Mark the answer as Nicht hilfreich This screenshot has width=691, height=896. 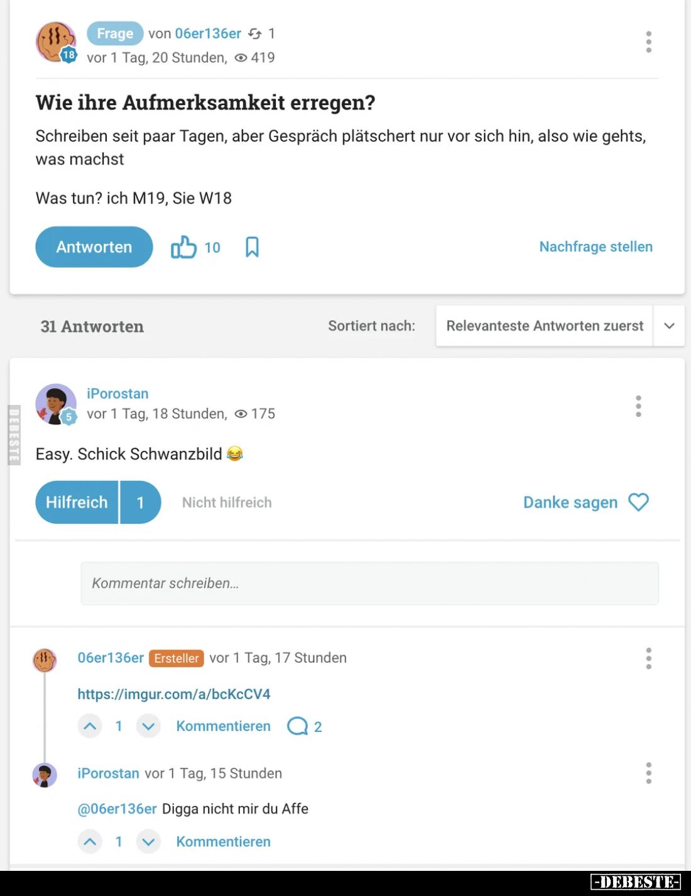point(227,502)
